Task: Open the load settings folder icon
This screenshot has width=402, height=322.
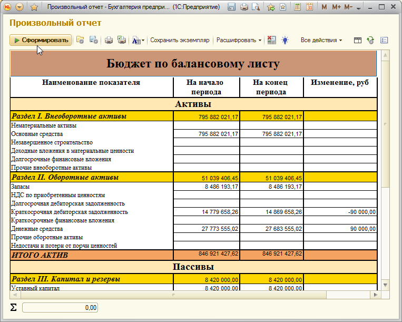Action: (x=80, y=40)
